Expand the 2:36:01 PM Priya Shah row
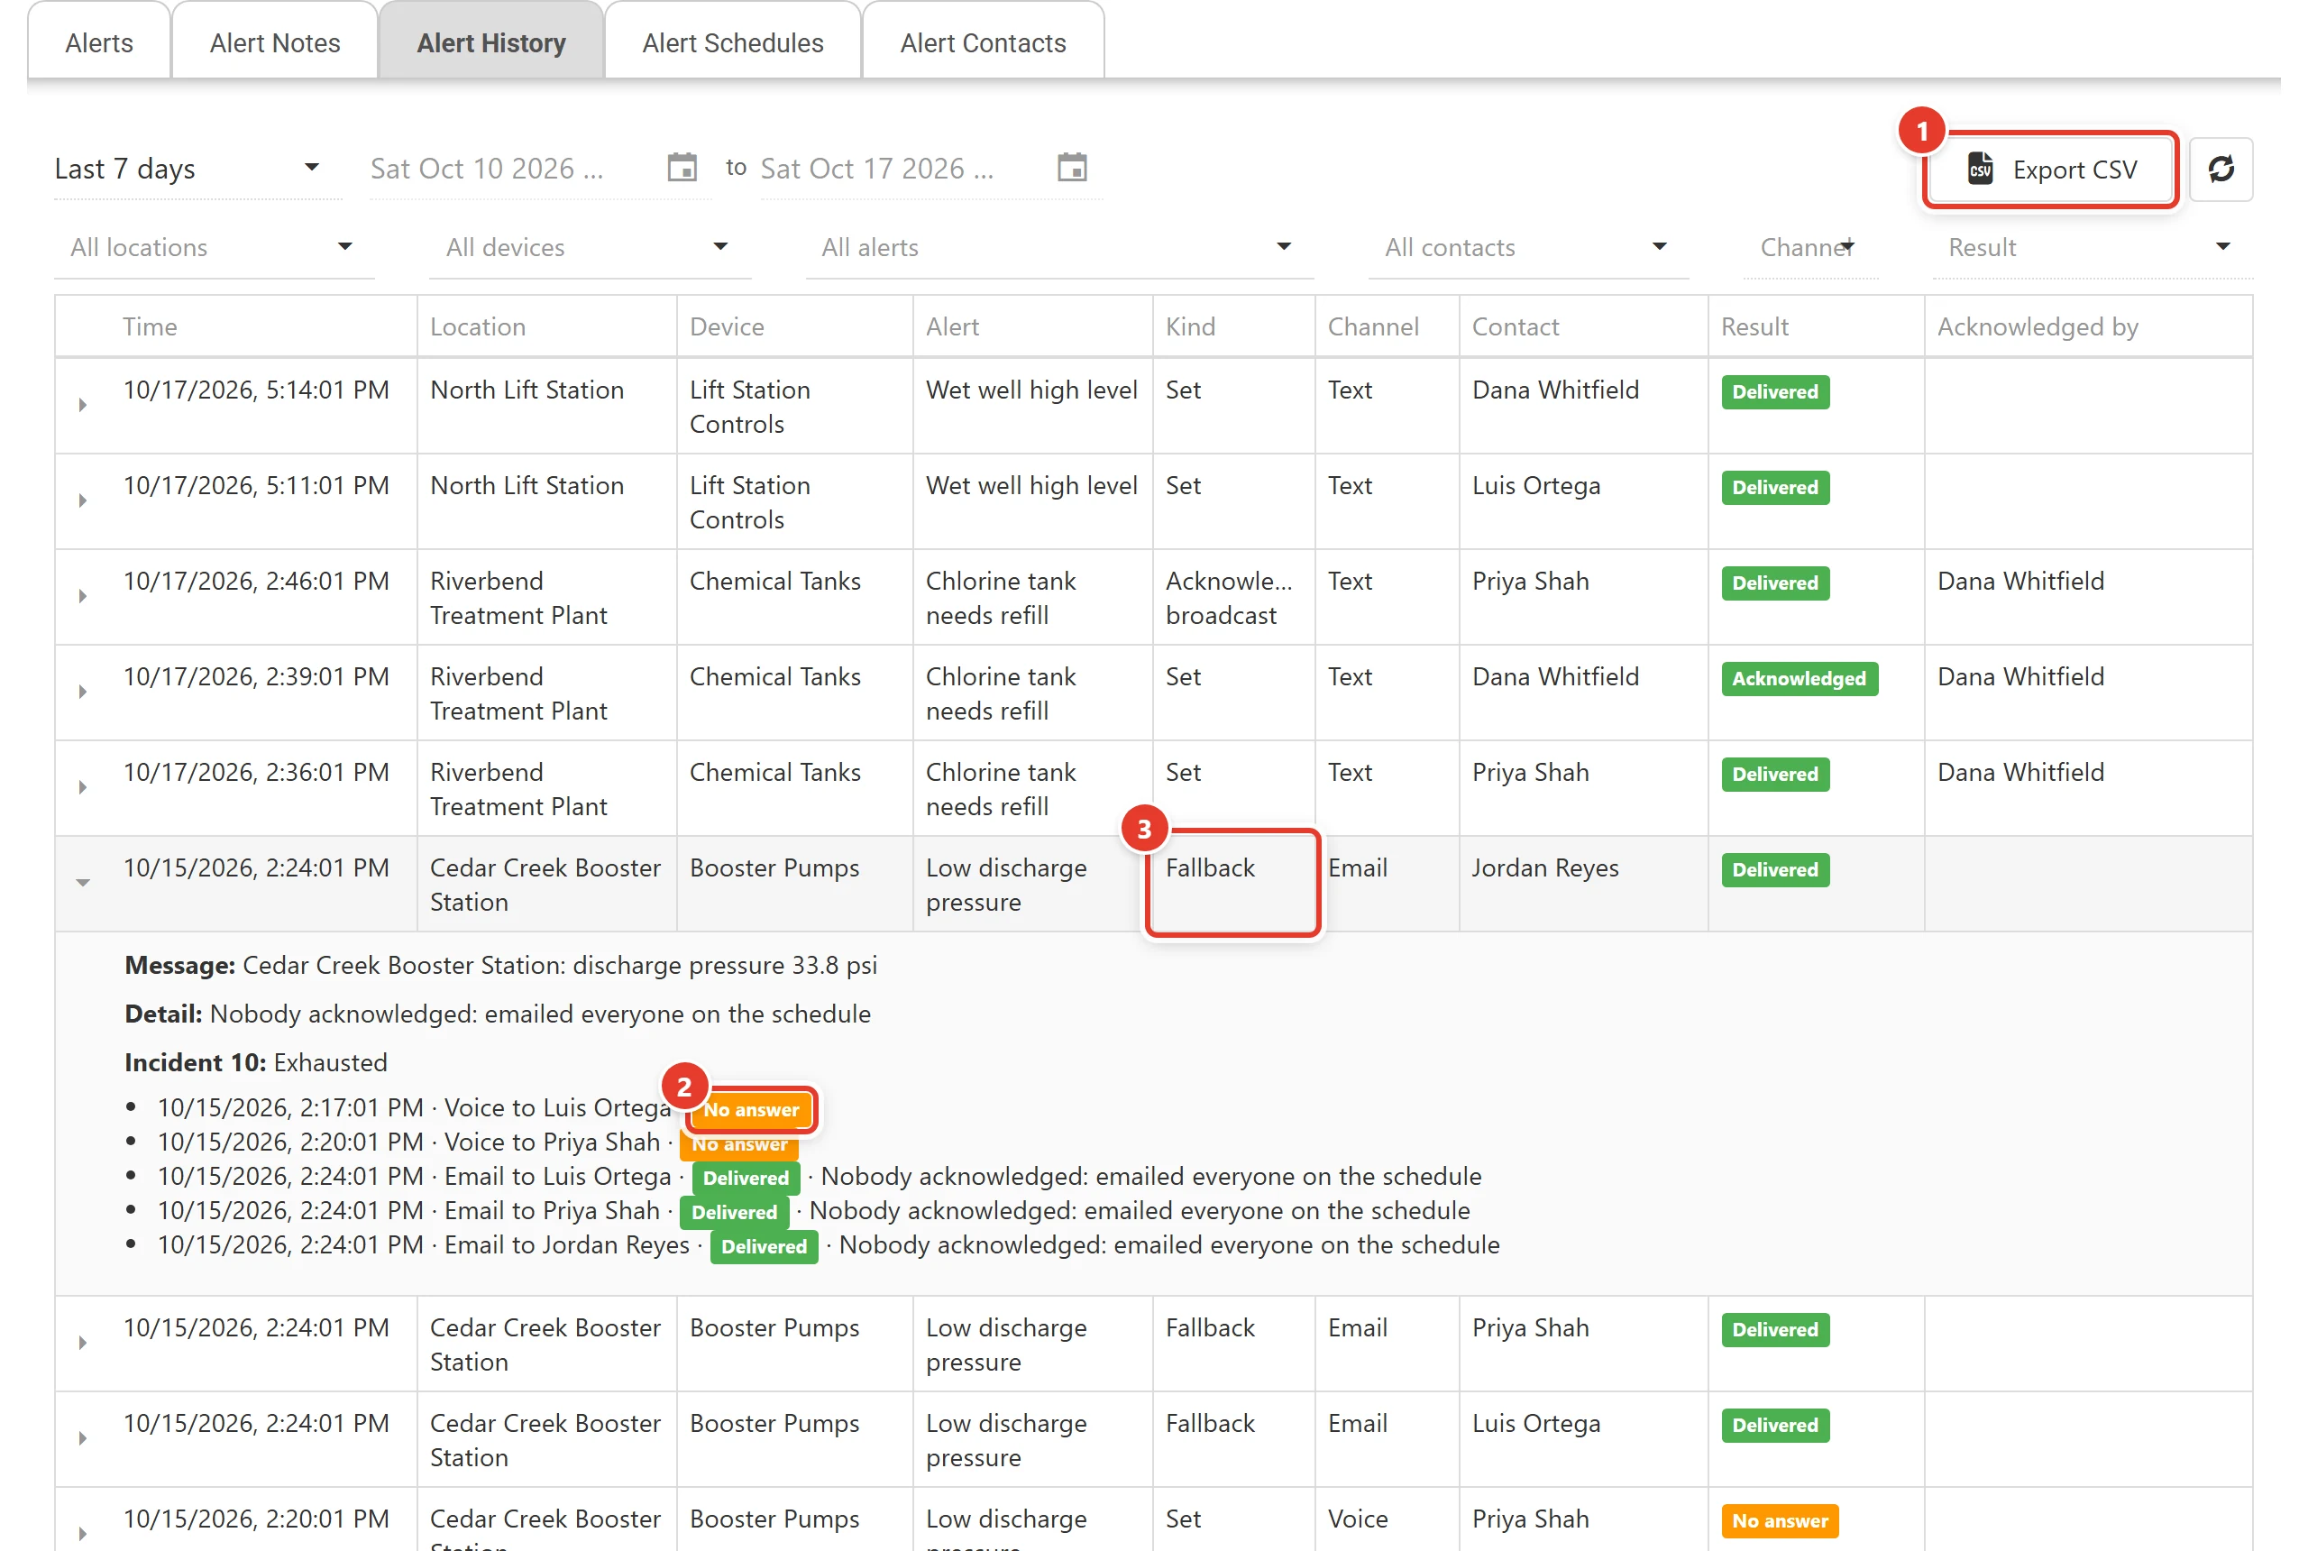This screenshot has height=1551, width=2308. coord(83,787)
